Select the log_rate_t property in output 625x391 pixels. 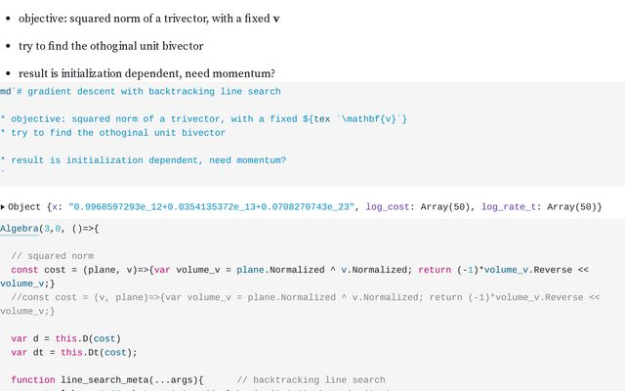pos(509,207)
